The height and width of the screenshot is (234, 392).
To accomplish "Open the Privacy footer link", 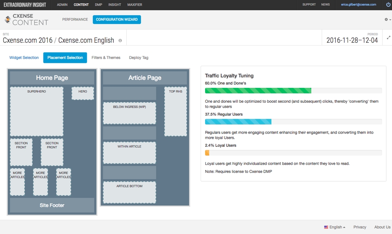I will click(360, 227).
